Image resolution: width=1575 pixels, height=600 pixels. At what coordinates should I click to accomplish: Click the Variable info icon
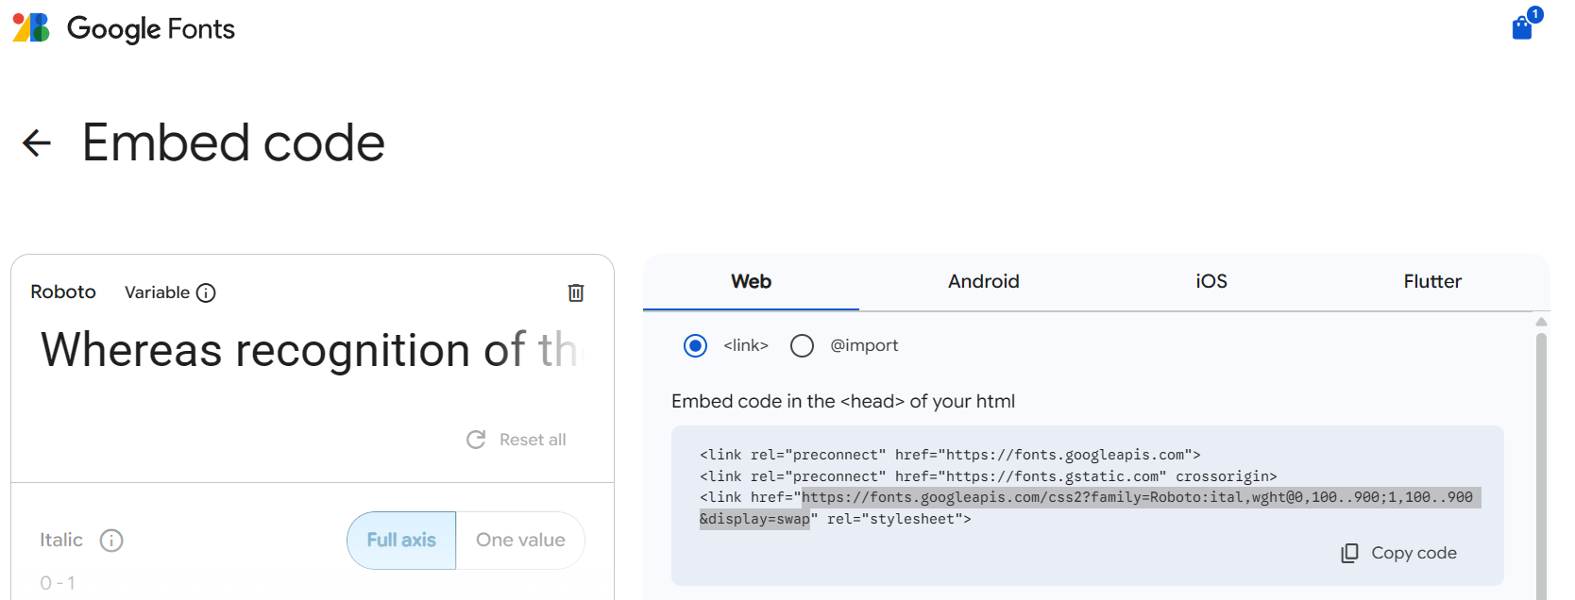coord(206,293)
